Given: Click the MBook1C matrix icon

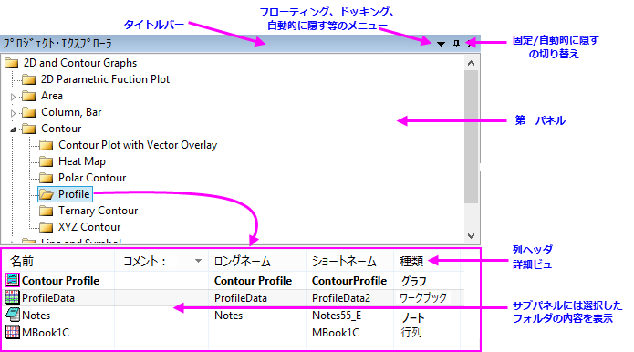Looking at the screenshot, I should tap(13, 332).
